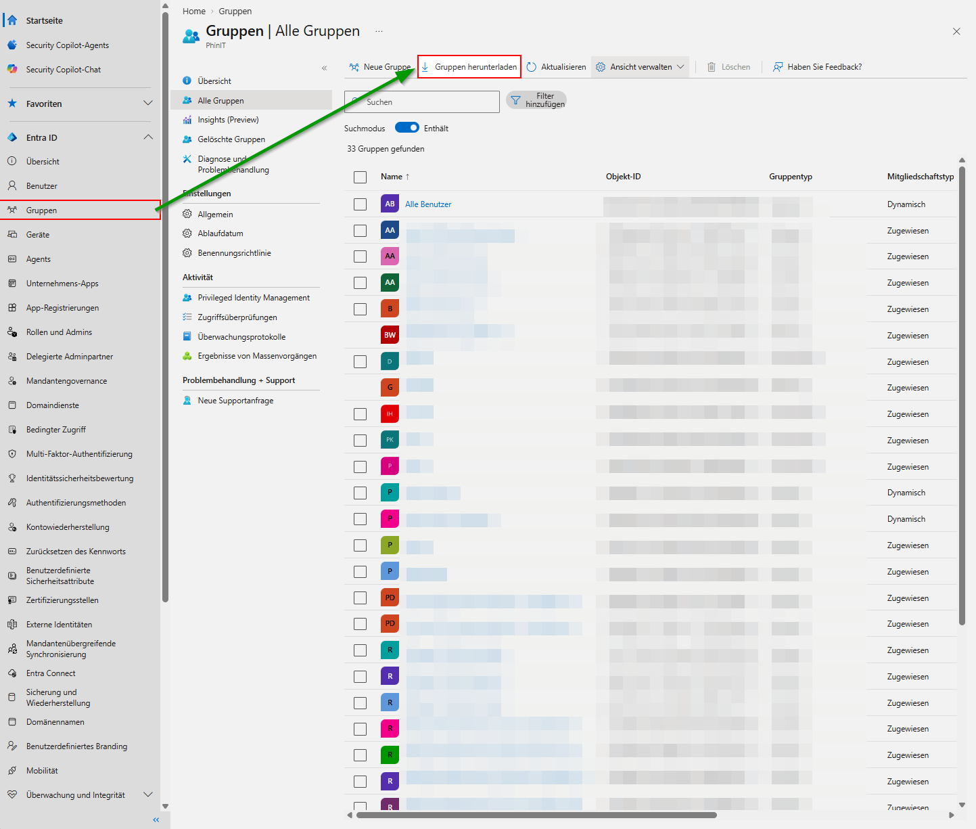Viewport: 976px width, 829px height.
Task: Click the more options ellipsis beside title
Action: point(379,31)
